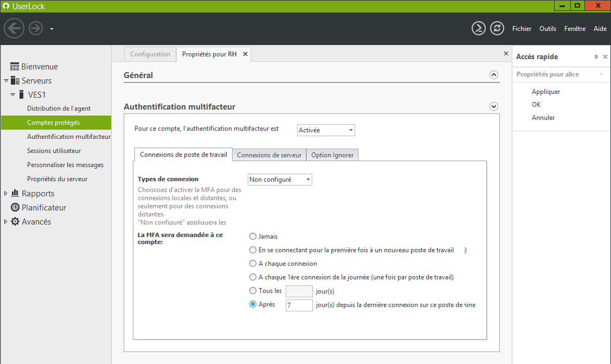Pin the Accès rapide panel
Screen dimensions: 611x364
[x=596, y=57]
